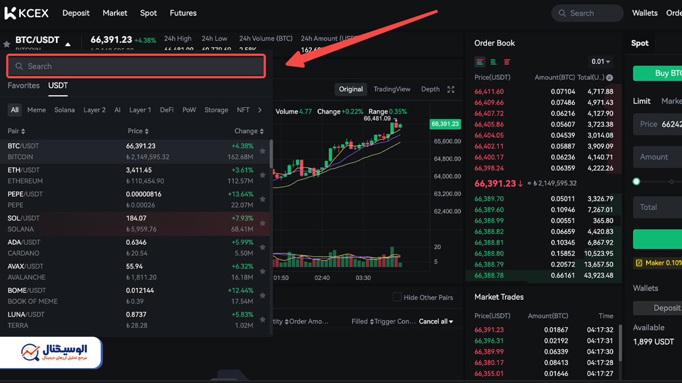Select the Solana category filter

click(x=64, y=110)
